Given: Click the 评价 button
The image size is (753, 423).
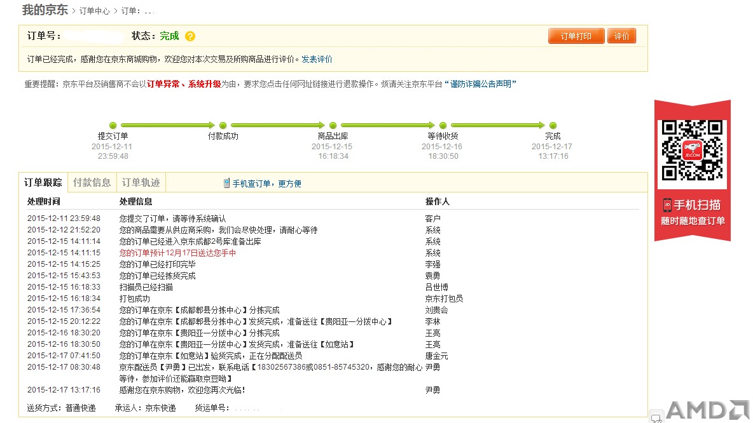Looking at the screenshot, I should pos(621,36).
